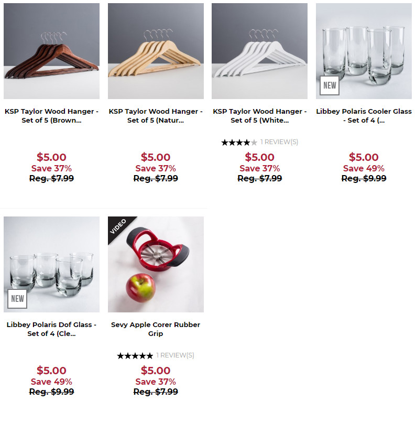The height and width of the screenshot is (423, 416).
Task: Read the white hanger's 1 REVIEW(S) link
Action: click(279, 142)
